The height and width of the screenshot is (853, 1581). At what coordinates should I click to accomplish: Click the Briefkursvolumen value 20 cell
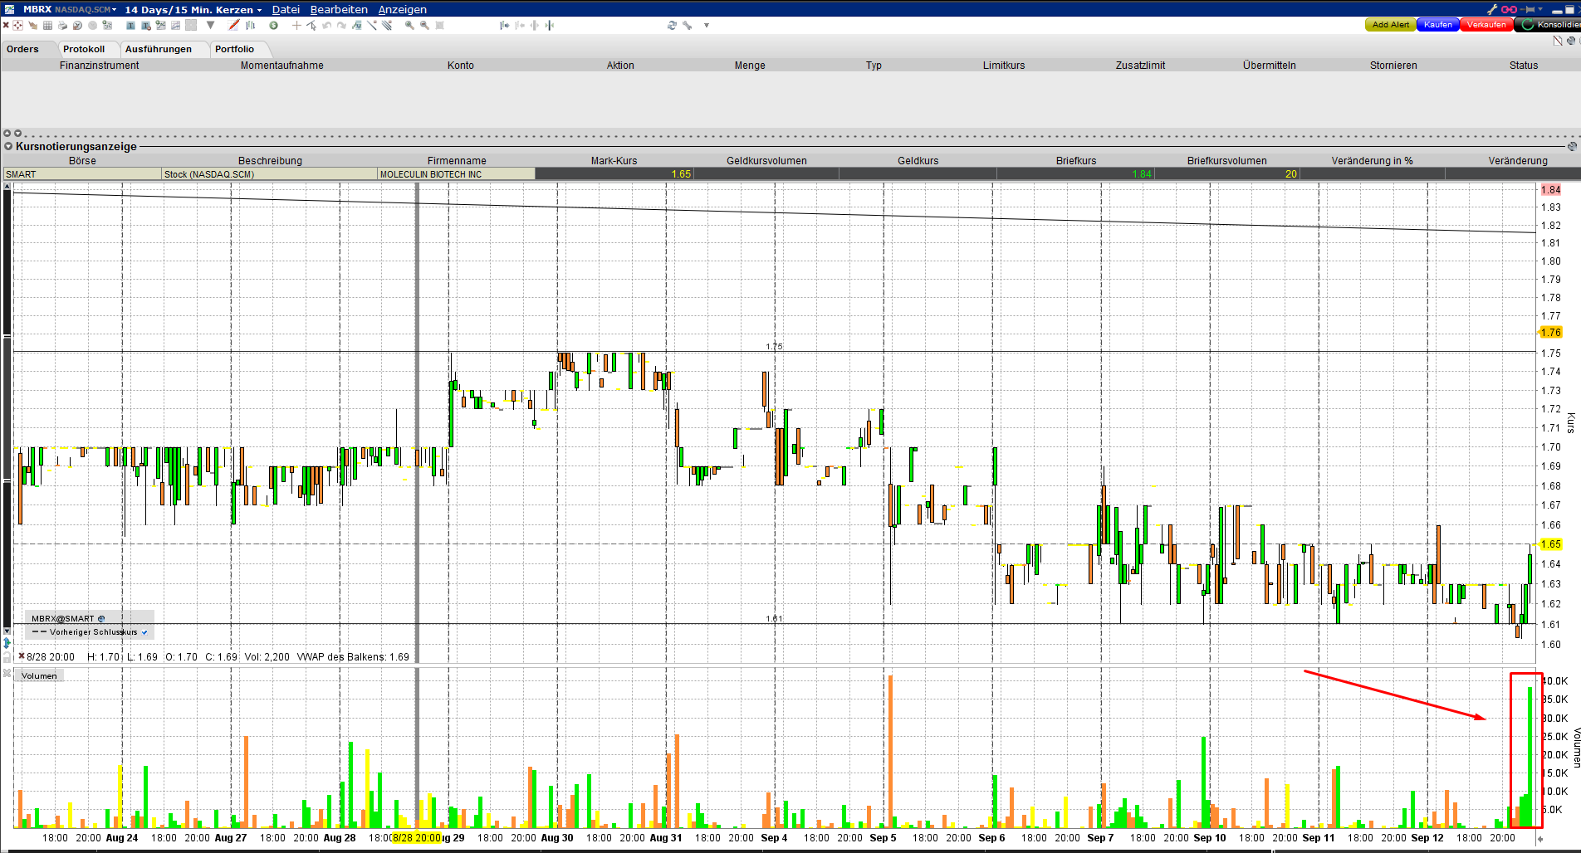coord(1227,173)
